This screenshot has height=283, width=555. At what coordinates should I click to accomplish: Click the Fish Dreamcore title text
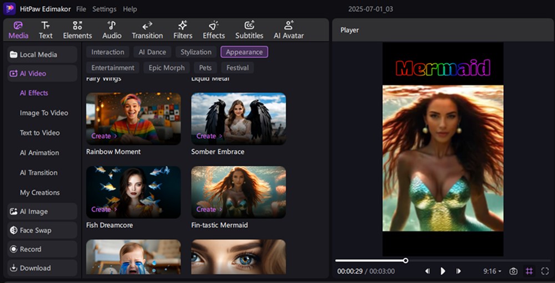point(109,225)
